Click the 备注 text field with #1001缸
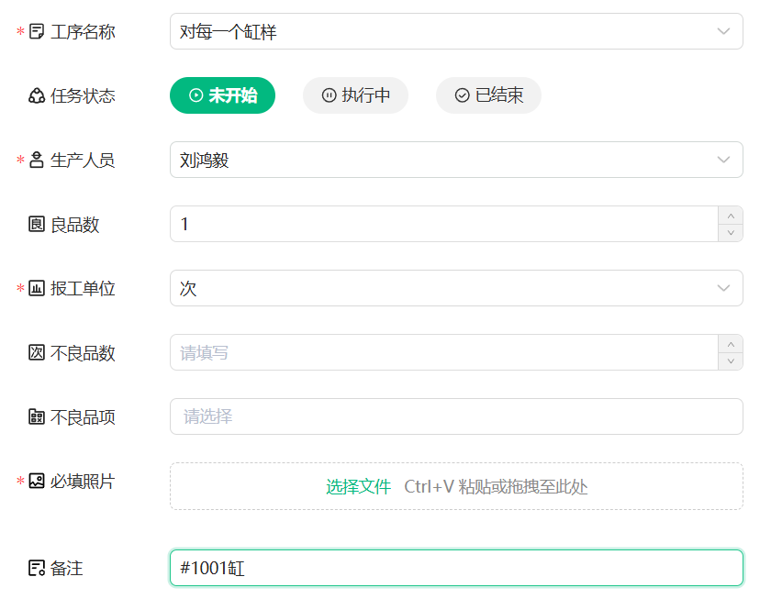Image resolution: width=771 pixels, height=610 pixels. [456, 568]
